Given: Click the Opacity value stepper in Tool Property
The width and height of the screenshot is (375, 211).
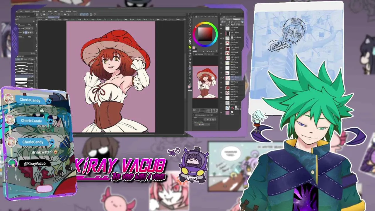Looking at the screenshot, I should tap(31, 25).
